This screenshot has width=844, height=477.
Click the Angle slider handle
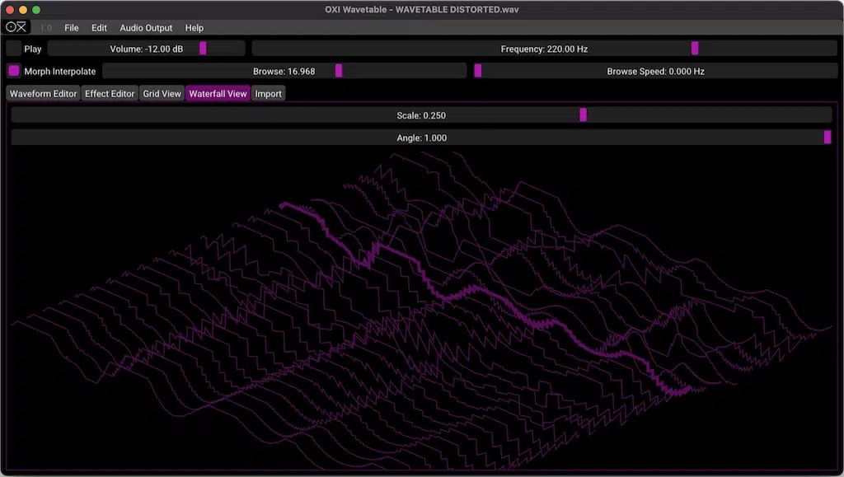click(828, 138)
